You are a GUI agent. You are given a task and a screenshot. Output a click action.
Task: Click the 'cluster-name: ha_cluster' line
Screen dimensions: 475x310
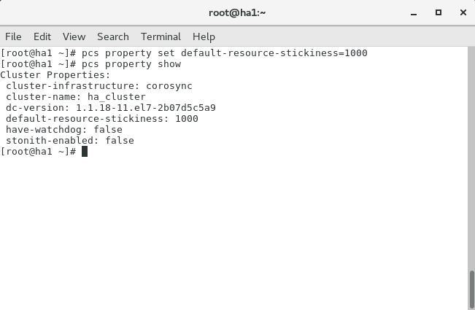coord(76,97)
